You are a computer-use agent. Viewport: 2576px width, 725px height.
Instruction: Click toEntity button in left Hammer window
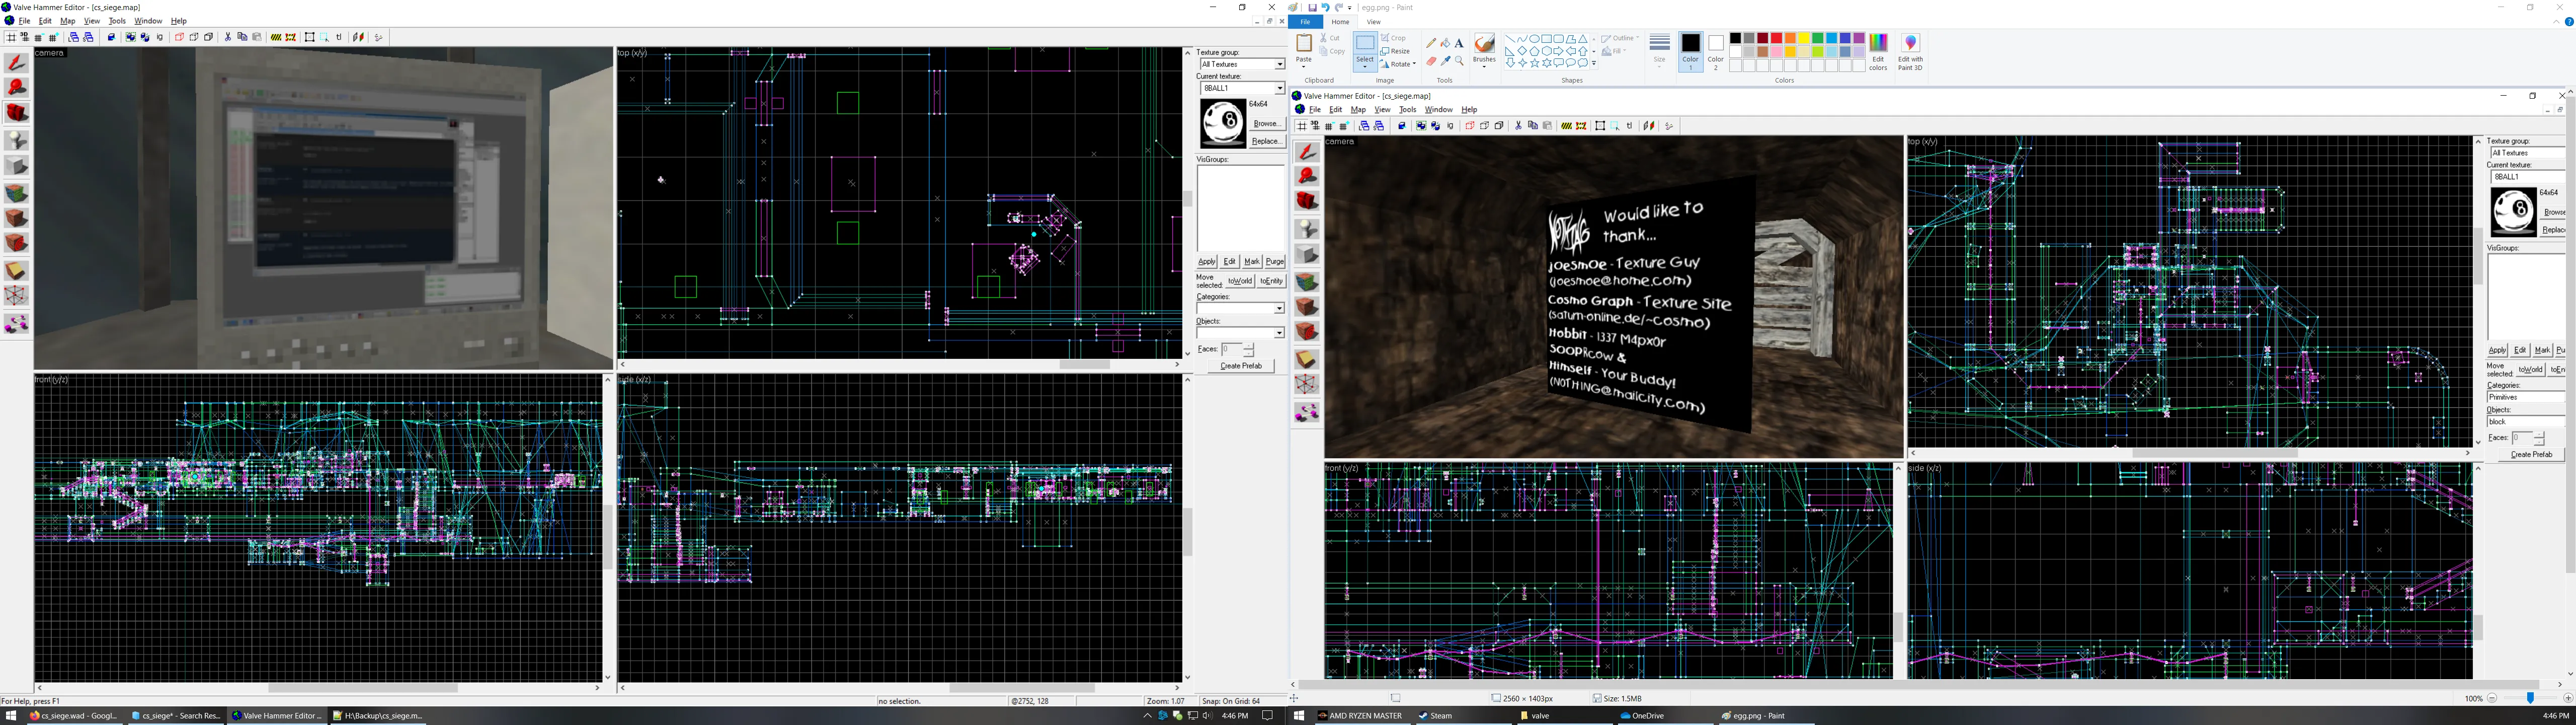coord(1271,281)
